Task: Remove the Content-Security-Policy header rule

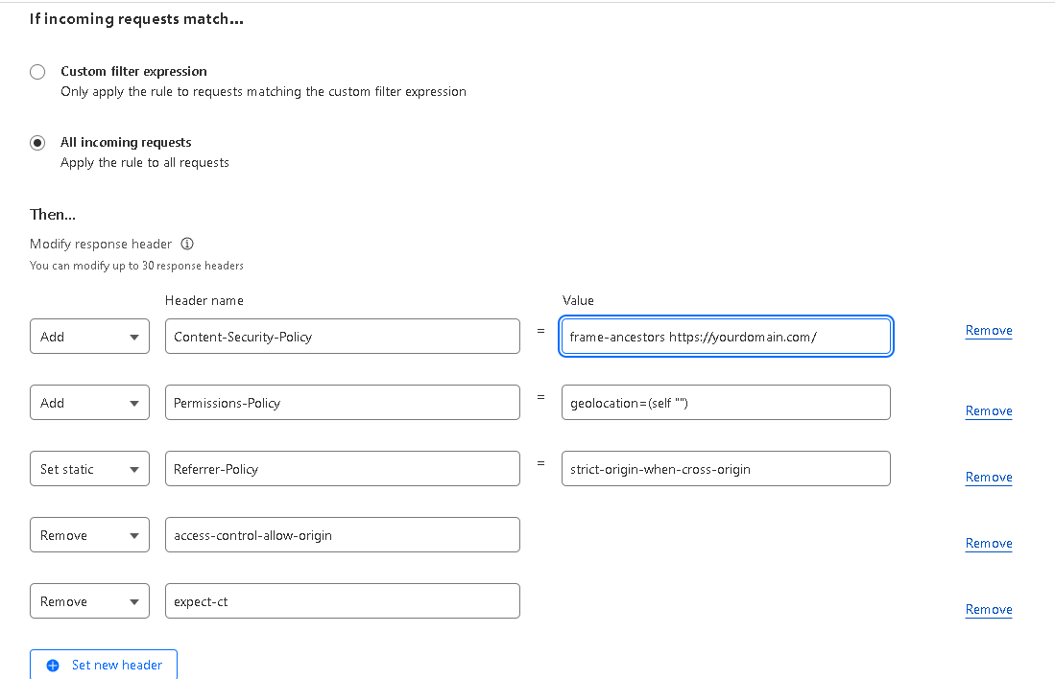Action: 988,330
